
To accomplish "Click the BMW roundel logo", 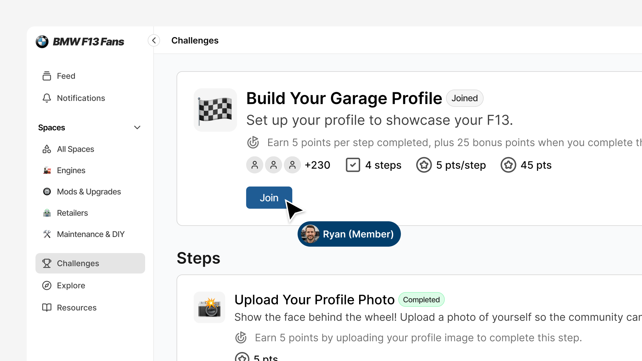I will coord(42,42).
